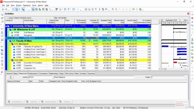194x109 pixels.
Task: Click the yellow speech bubble toolbar icon
Action: 133,9
